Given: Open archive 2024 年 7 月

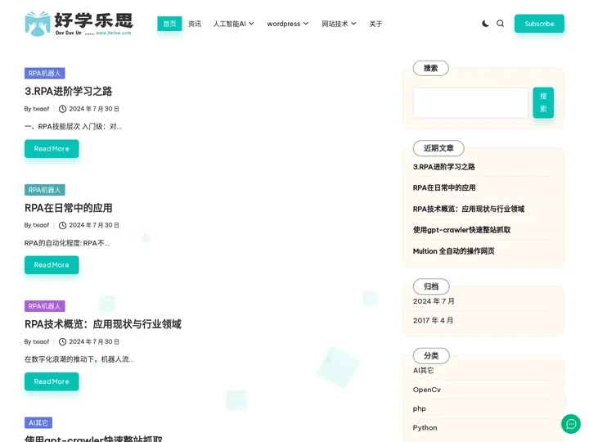Looking at the screenshot, I should point(434,301).
